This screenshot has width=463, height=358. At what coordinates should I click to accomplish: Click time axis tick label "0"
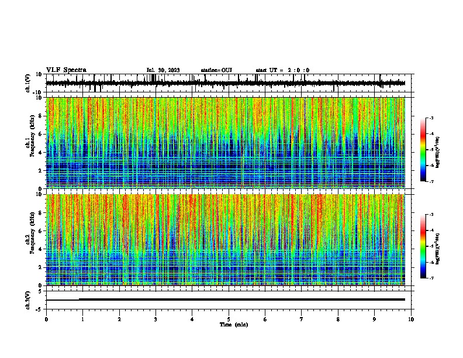pos(46,319)
